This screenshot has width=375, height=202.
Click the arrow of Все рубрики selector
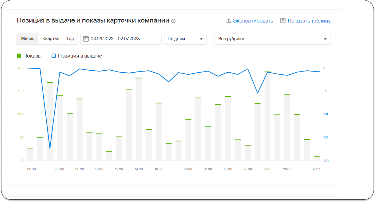coord(325,39)
